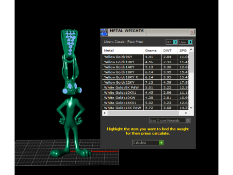
Task: Click the 5.01 grams value
Action: coord(149,87)
